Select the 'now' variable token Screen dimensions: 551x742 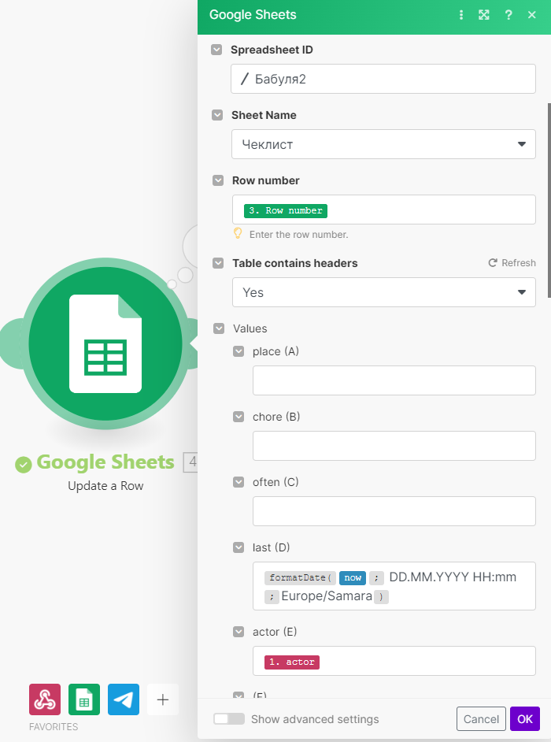click(353, 578)
